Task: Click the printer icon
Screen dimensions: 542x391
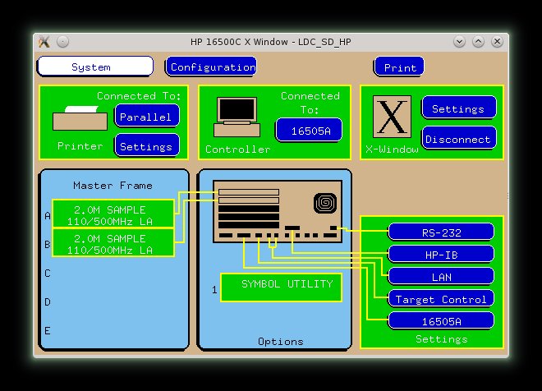Action: (80, 118)
